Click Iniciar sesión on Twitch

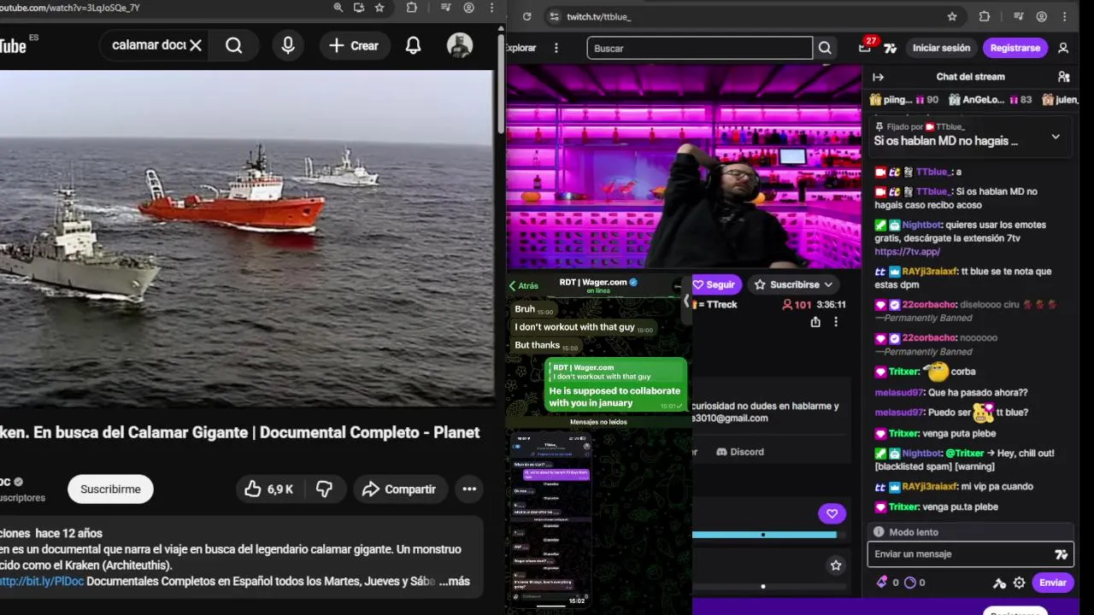pos(941,48)
